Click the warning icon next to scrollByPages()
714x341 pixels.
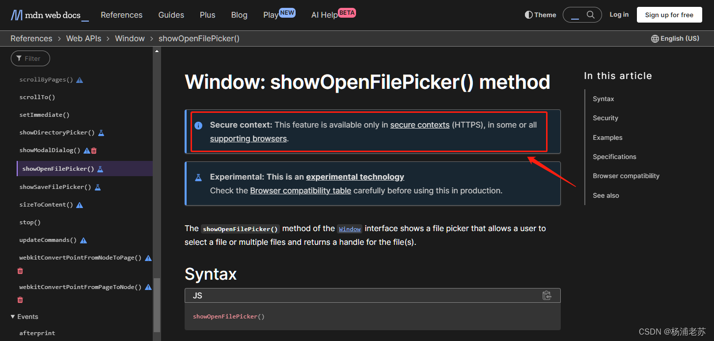(x=80, y=79)
